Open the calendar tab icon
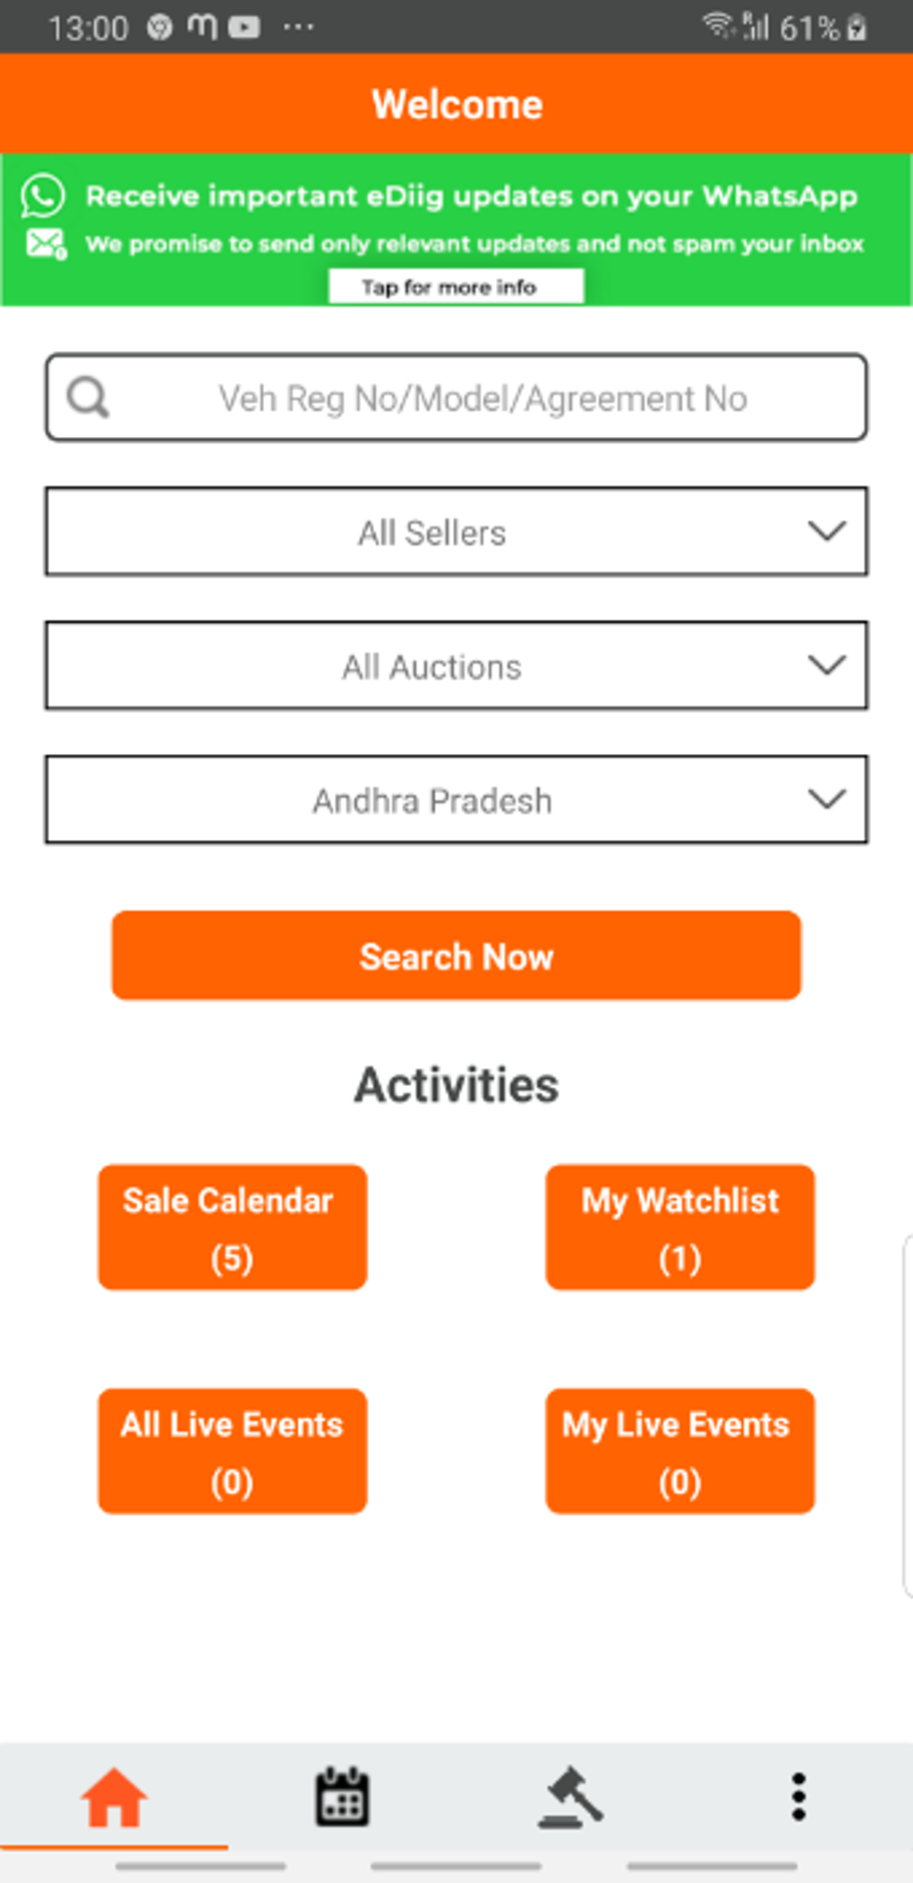 click(342, 1797)
